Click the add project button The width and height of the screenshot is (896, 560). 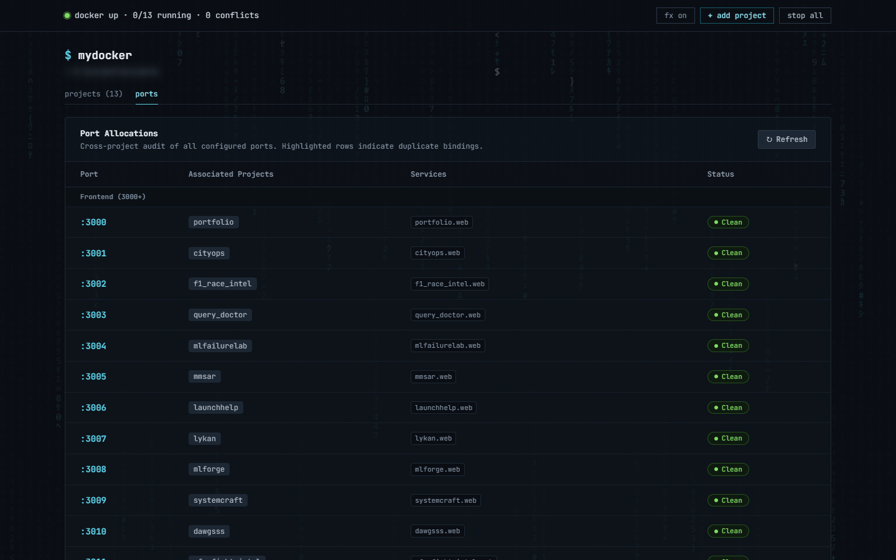click(737, 16)
